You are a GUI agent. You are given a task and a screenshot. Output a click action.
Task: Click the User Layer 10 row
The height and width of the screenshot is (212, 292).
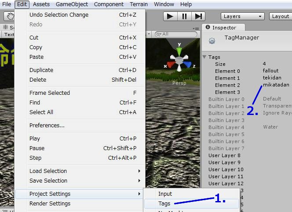point(249,169)
